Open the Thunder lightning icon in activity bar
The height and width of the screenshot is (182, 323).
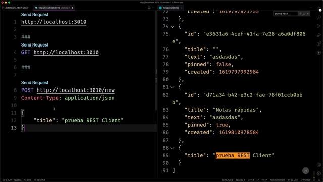(x=319, y=53)
